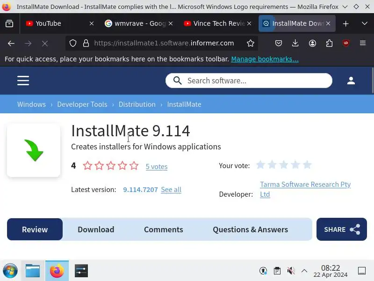Click show desktop button

coord(362,271)
